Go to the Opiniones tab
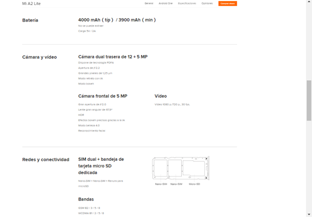312x217 pixels. 207,3
